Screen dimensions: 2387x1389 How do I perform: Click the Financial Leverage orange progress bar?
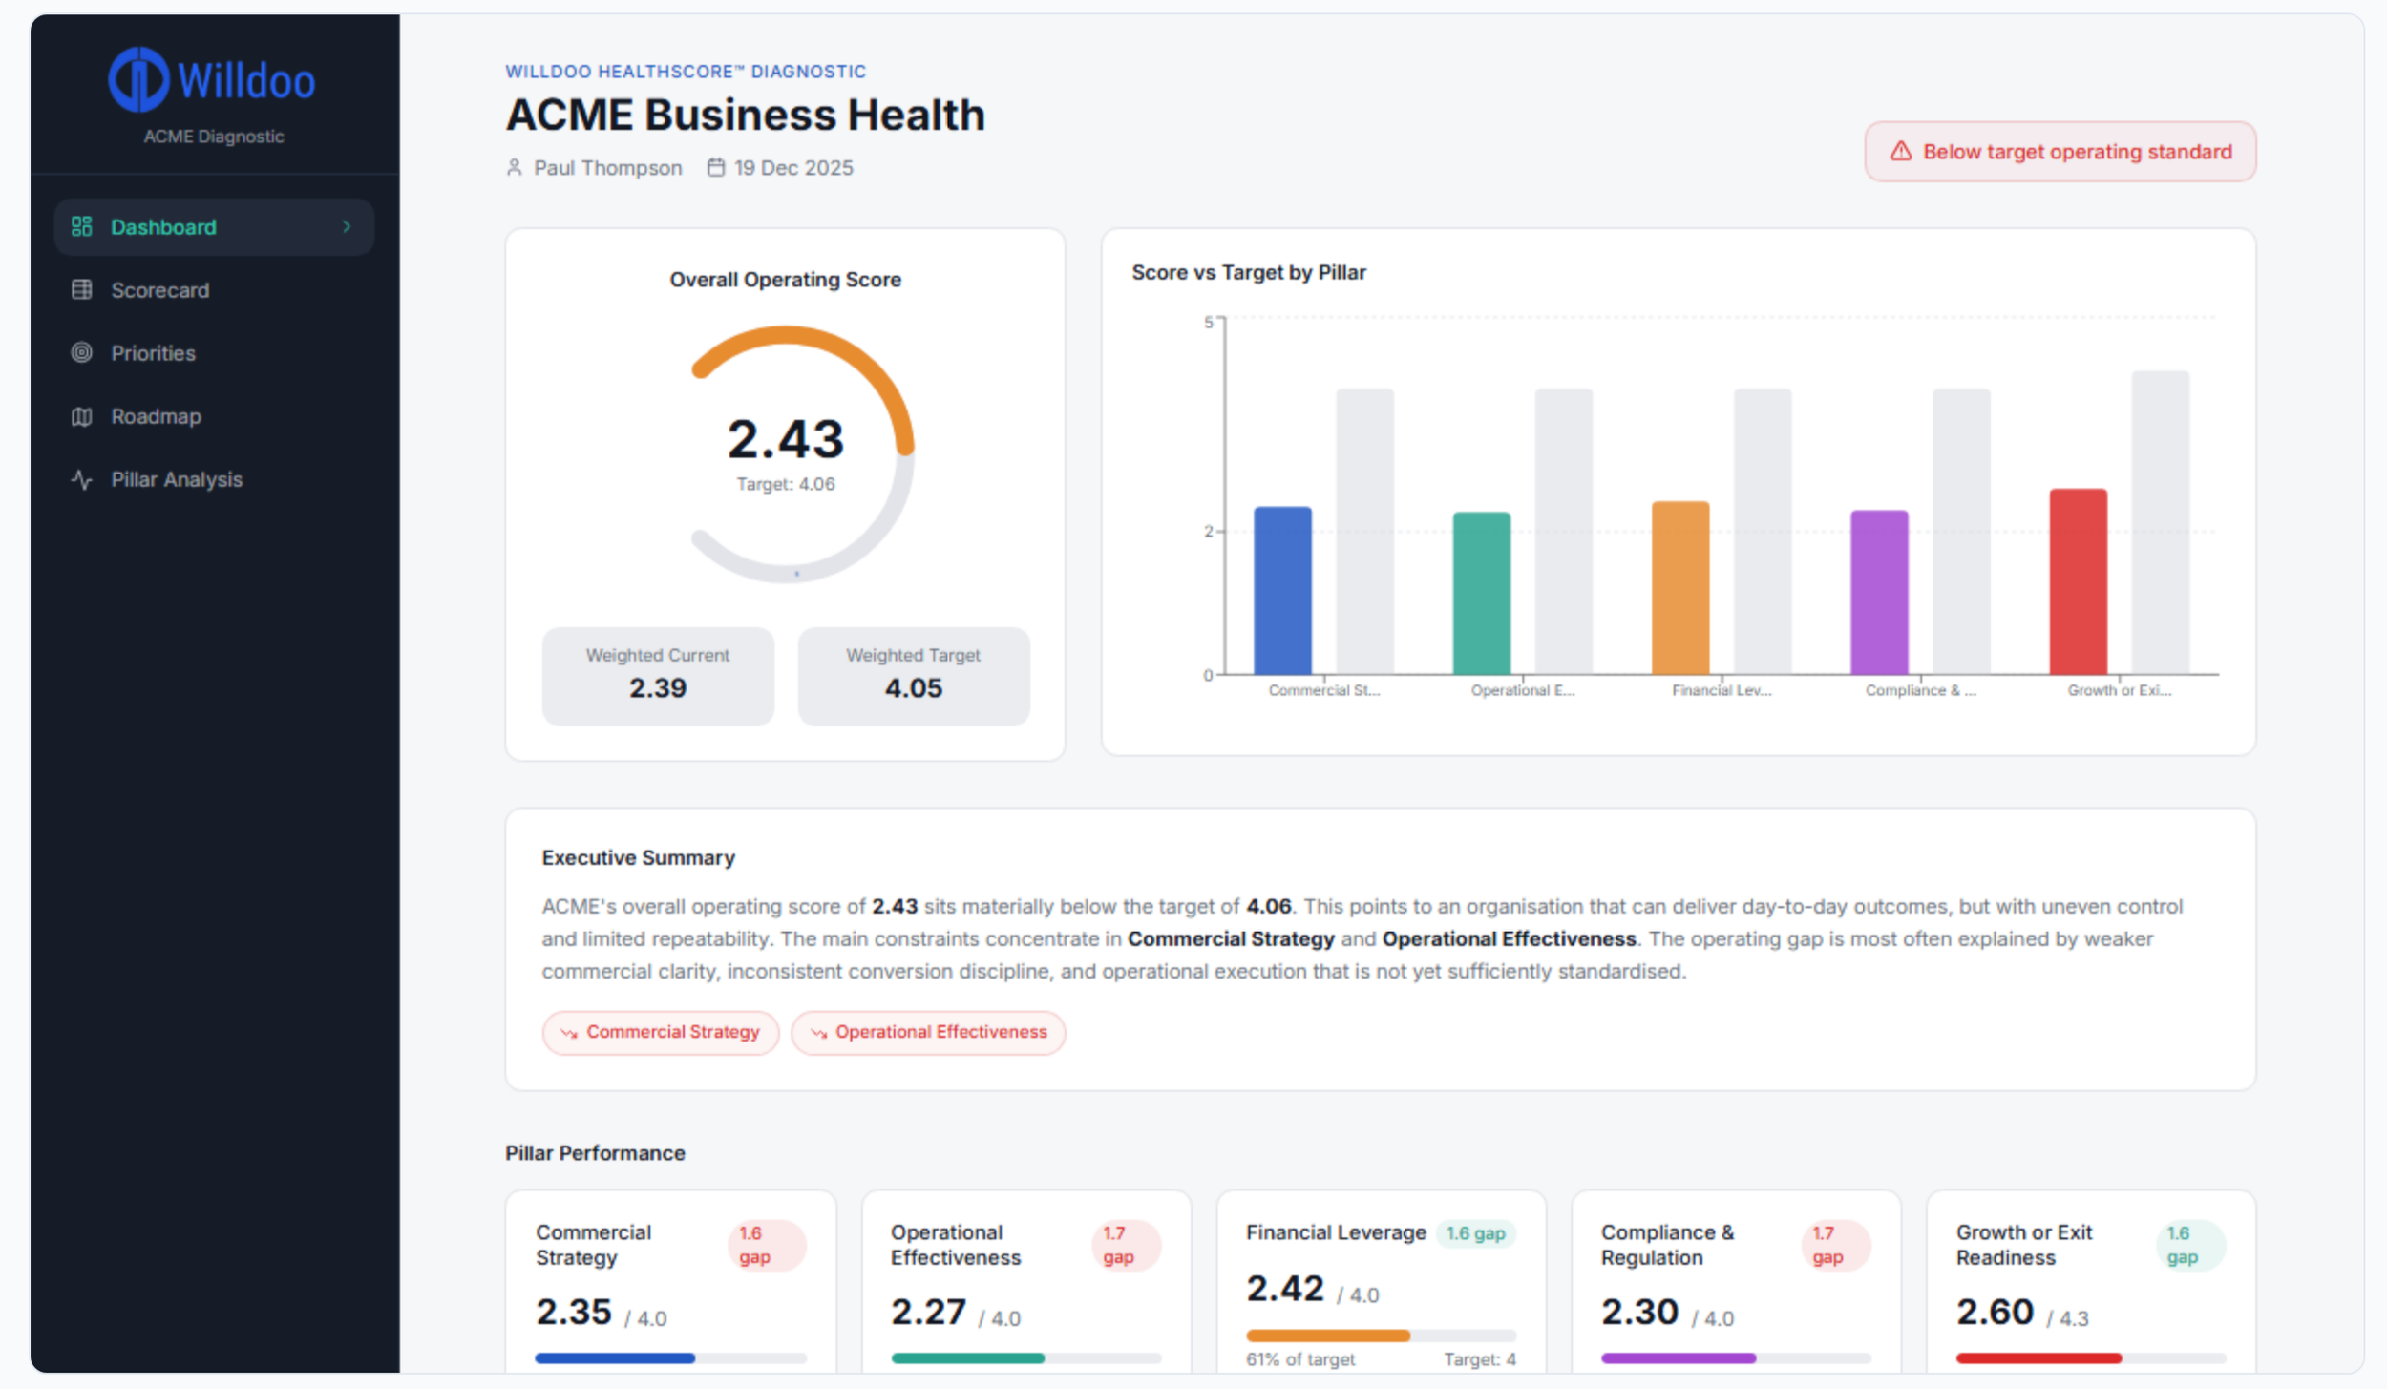click(1327, 1336)
